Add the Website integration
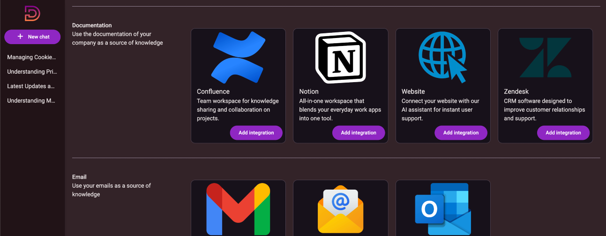Viewport: 606px width, 236px height. pos(461,133)
